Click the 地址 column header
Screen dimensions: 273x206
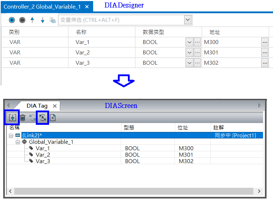(x=235, y=32)
